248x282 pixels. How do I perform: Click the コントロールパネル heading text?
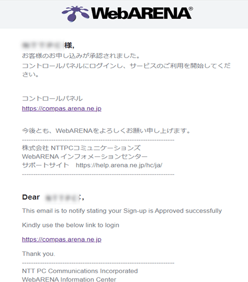(x=53, y=99)
